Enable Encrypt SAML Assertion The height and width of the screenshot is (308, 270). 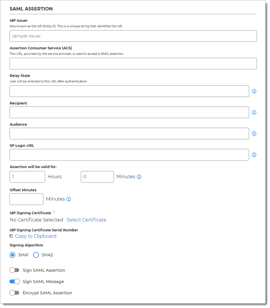pos(14,293)
